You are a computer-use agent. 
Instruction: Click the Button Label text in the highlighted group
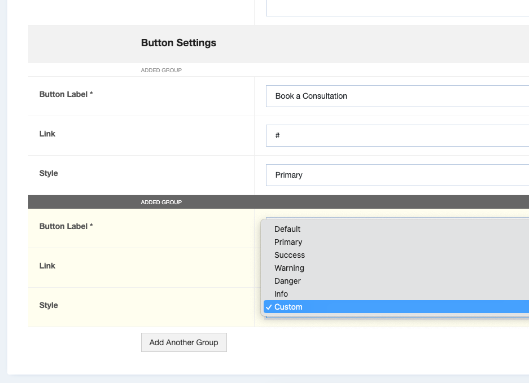pos(66,226)
